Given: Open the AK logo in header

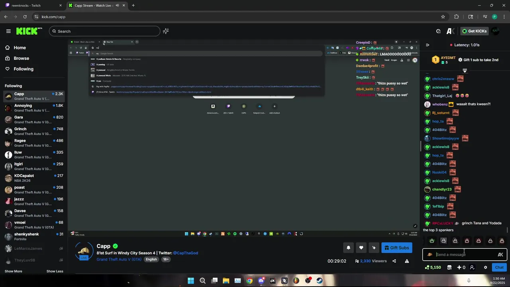Looking at the screenshot, I should click(451, 31).
